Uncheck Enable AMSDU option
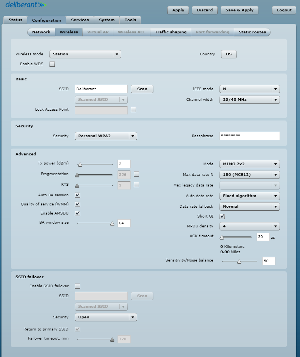 (x=77, y=213)
